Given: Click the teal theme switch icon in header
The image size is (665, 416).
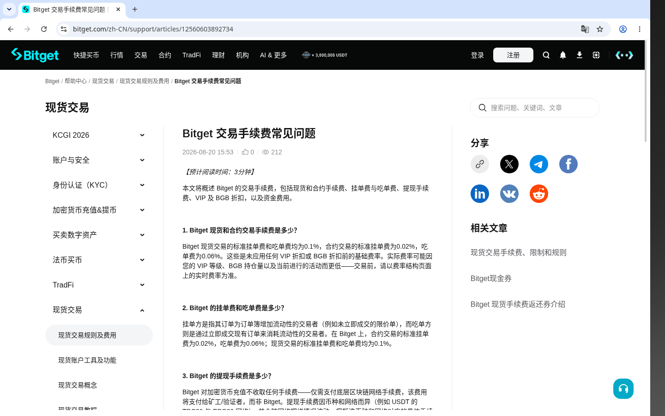Looking at the screenshot, I should (624, 55).
